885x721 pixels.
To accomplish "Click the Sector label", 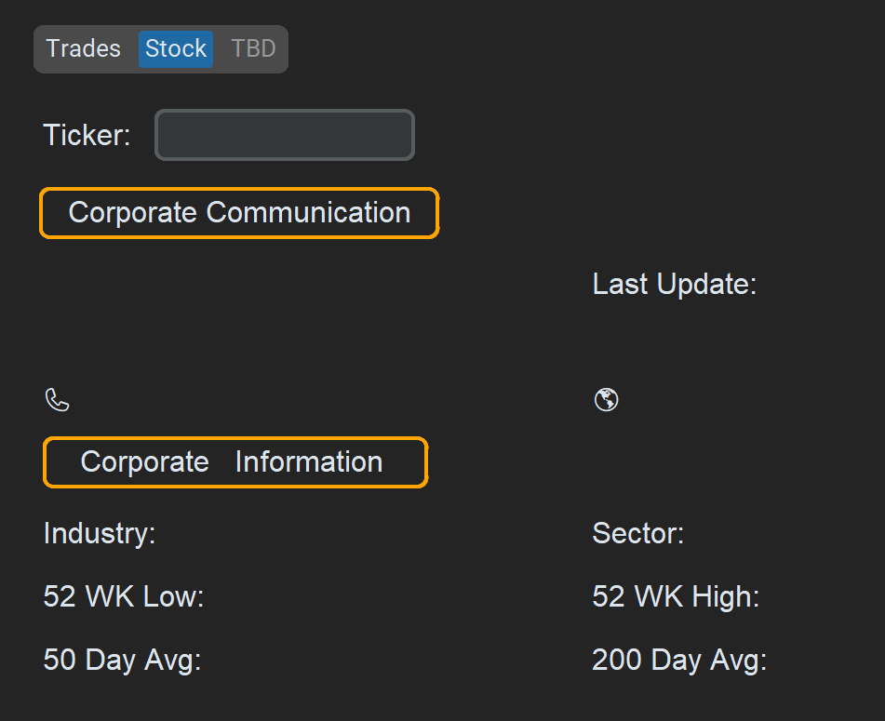I will tap(637, 534).
